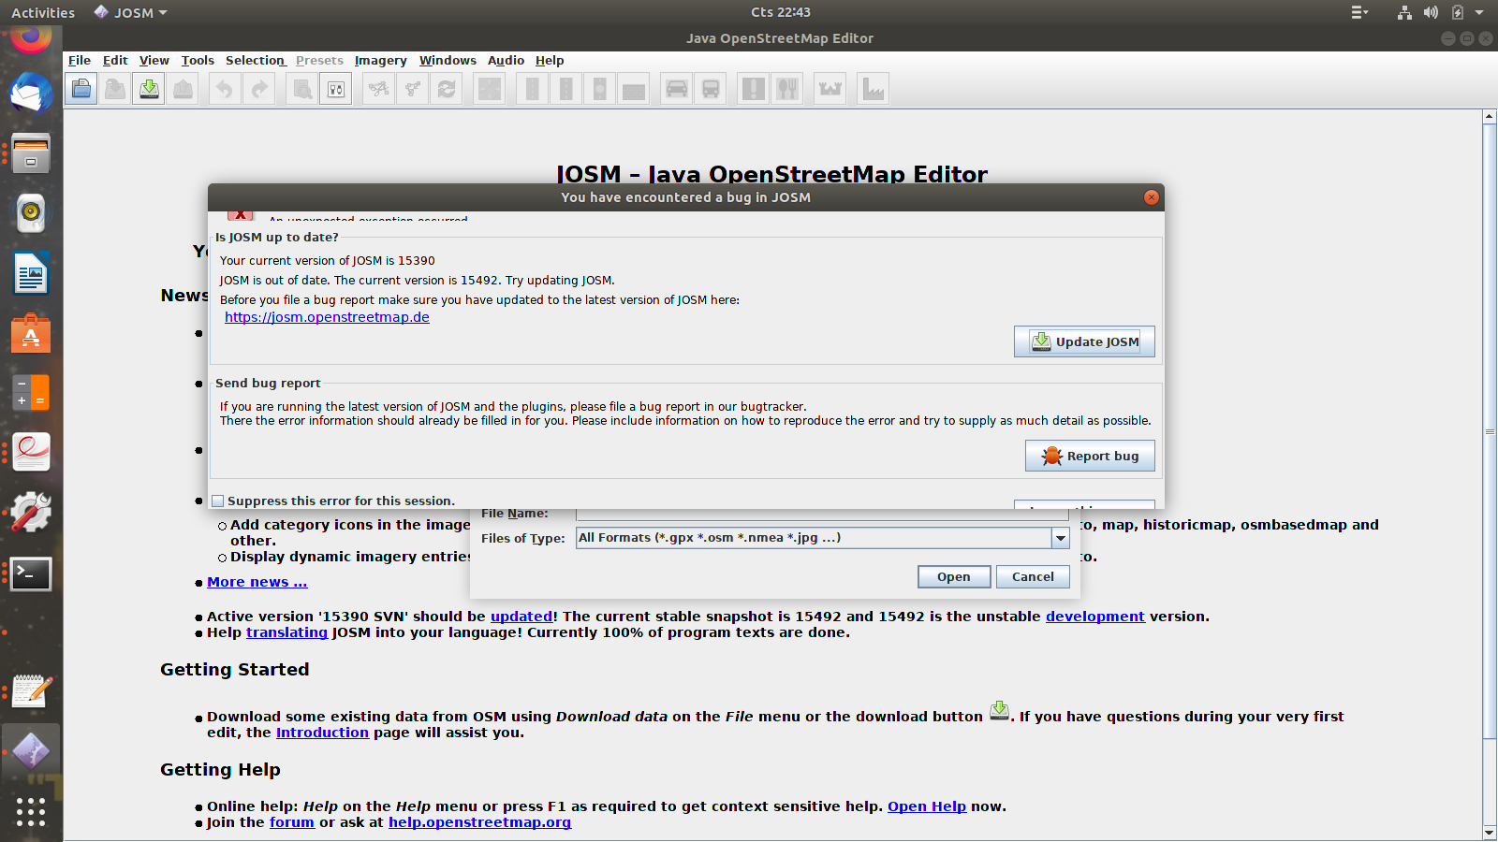Viewport: 1498px width, 842px height.
Task: Click the 'translating' link
Action: (286, 632)
